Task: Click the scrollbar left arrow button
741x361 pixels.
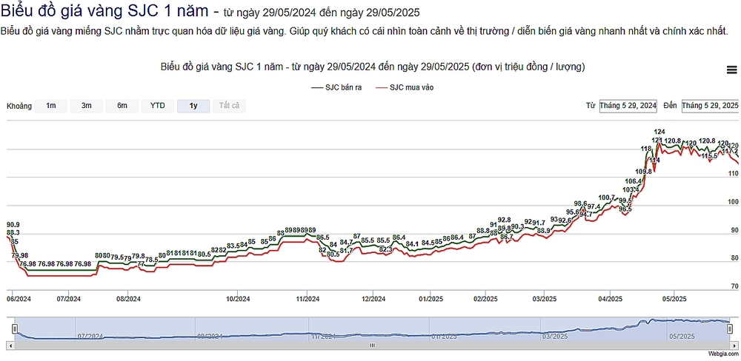Action: 11,345
